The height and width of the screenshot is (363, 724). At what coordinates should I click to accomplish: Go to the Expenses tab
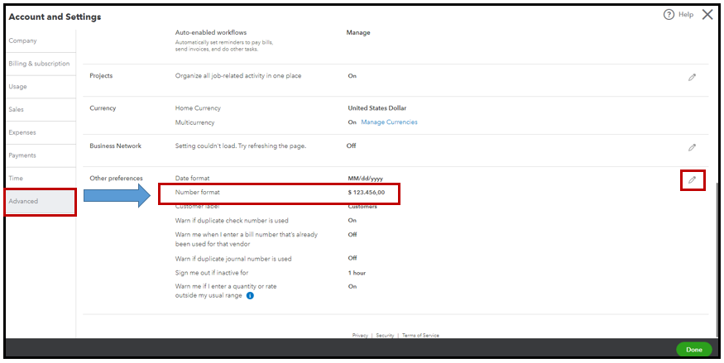point(22,132)
